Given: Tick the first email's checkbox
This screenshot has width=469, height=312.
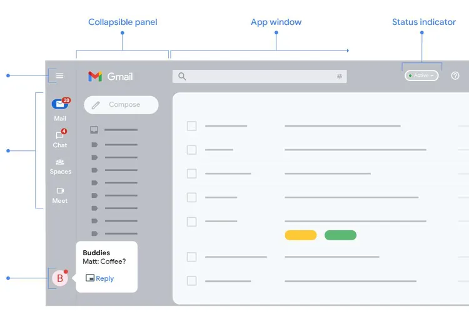Looking at the screenshot, I should (x=192, y=126).
